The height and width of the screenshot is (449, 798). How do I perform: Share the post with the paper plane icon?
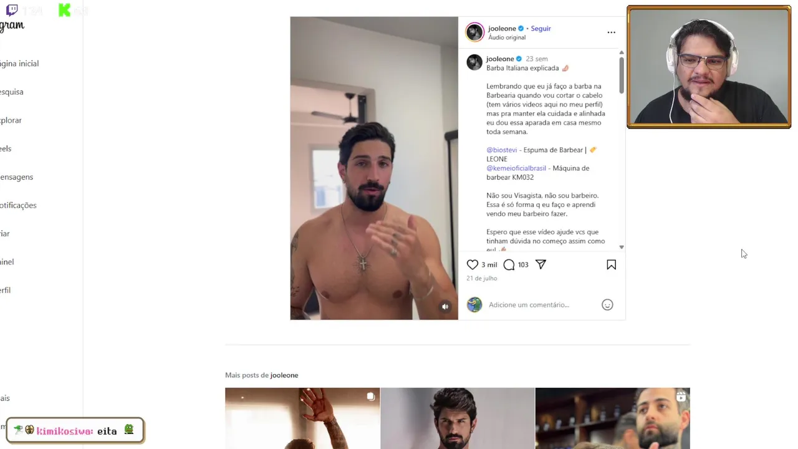pyautogui.click(x=541, y=264)
